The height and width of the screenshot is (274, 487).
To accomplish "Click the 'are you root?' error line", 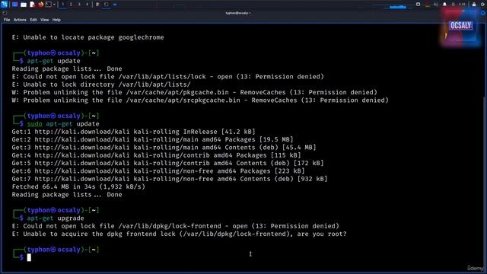I will click(180, 234).
